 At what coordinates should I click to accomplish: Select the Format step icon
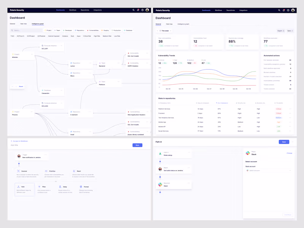pyautogui.click(x=80, y=187)
